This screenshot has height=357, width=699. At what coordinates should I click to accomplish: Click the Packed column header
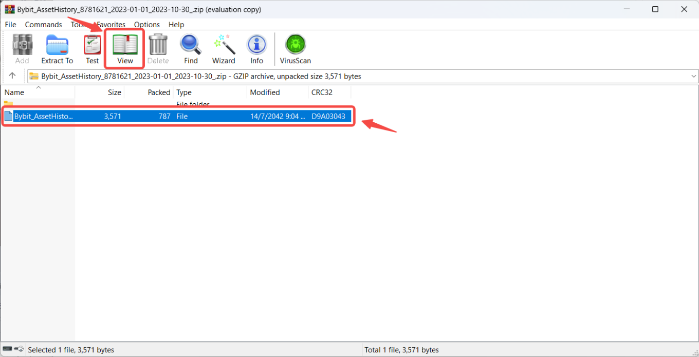[158, 92]
